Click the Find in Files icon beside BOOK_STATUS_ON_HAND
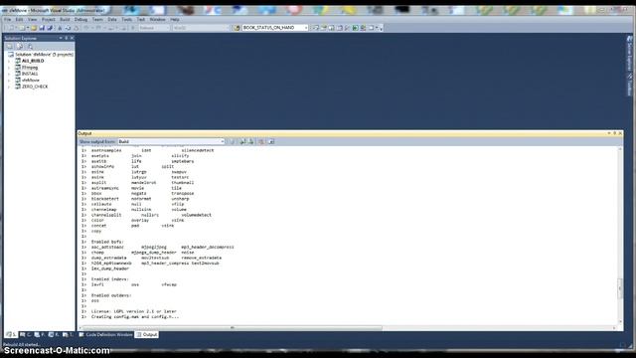The width and height of the screenshot is (636, 358). point(237,28)
